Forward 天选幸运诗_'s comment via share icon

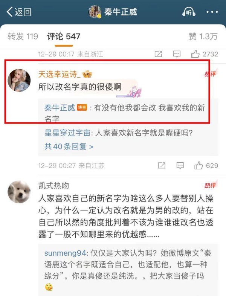click(x=162, y=166)
